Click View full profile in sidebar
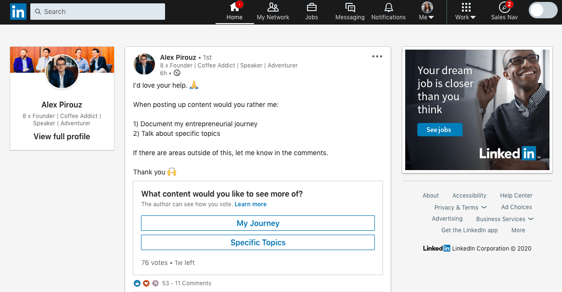 [62, 136]
